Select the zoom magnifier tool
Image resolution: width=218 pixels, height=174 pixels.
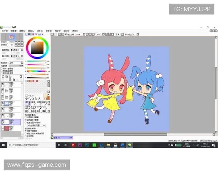click(x=29, y=99)
